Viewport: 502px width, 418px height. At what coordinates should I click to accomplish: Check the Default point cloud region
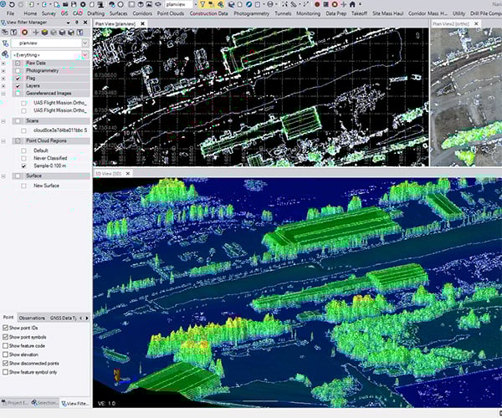23,150
